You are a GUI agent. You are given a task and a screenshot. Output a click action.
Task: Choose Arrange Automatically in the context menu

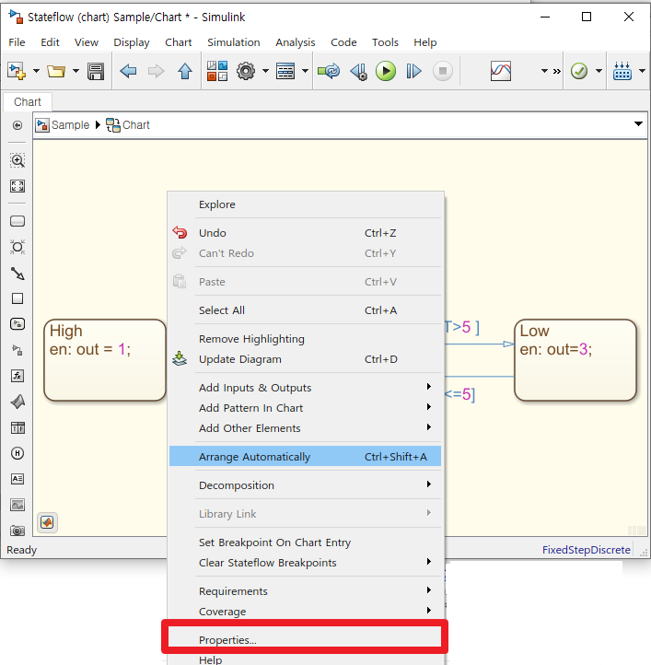(305, 457)
